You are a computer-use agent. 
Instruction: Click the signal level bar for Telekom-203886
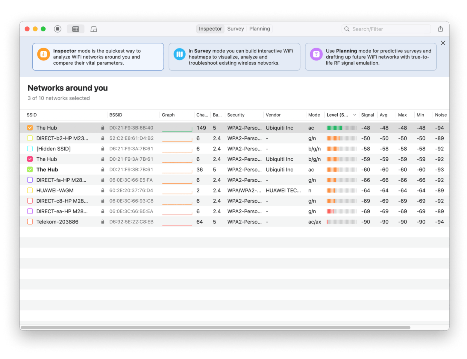coord(341,222)
